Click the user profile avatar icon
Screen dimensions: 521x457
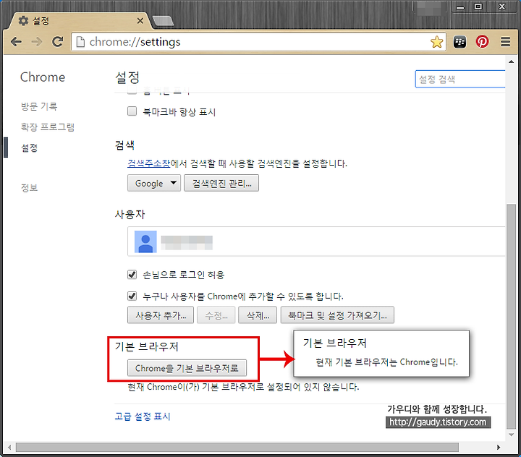click(x=145, y=242)
